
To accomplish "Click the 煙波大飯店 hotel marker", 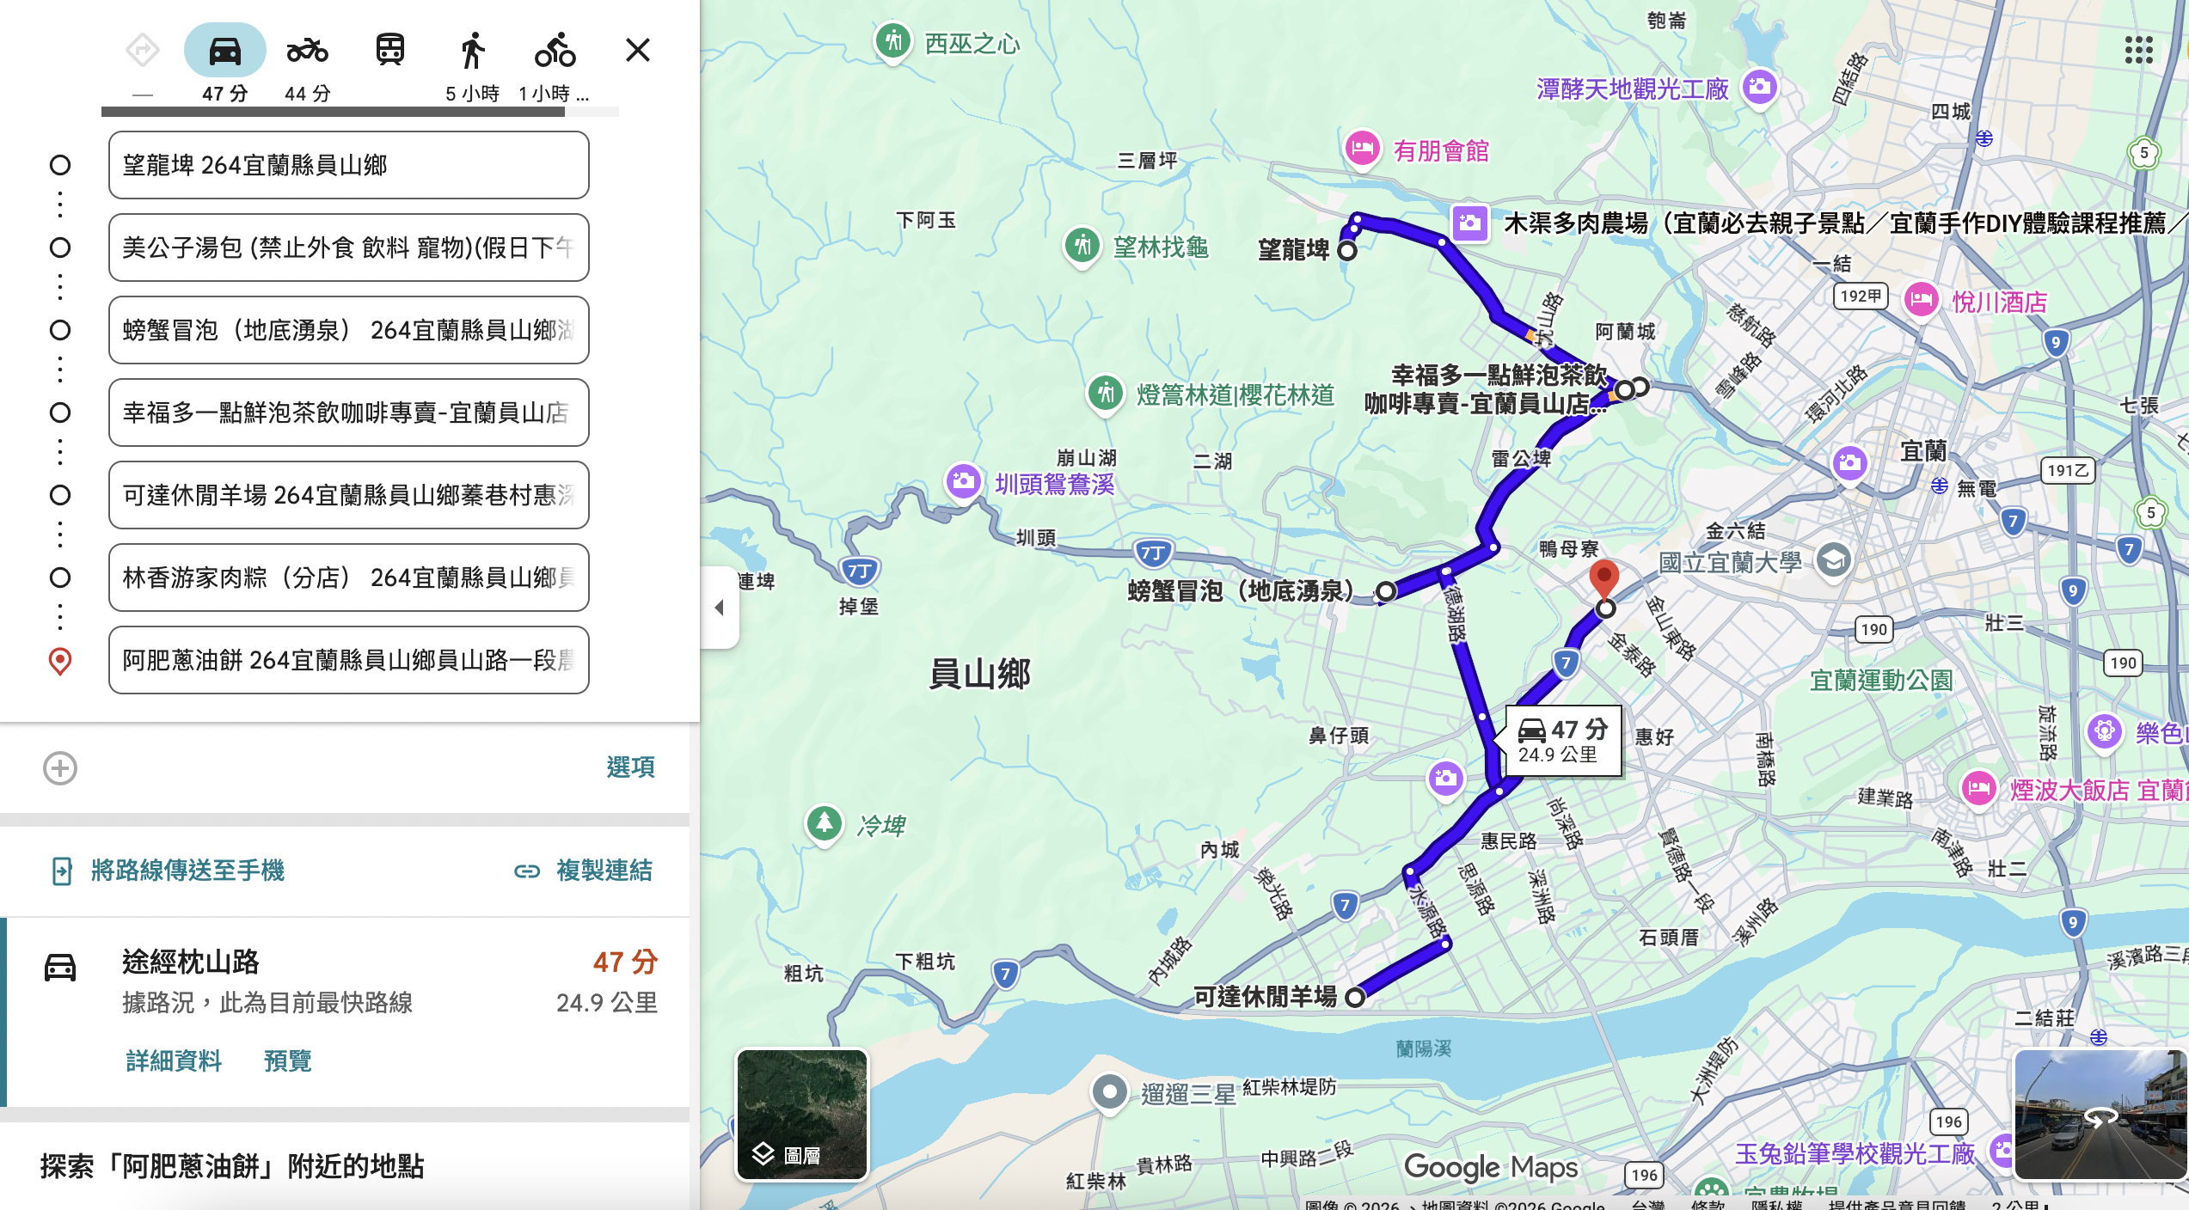I will (x=1978, y=788).
